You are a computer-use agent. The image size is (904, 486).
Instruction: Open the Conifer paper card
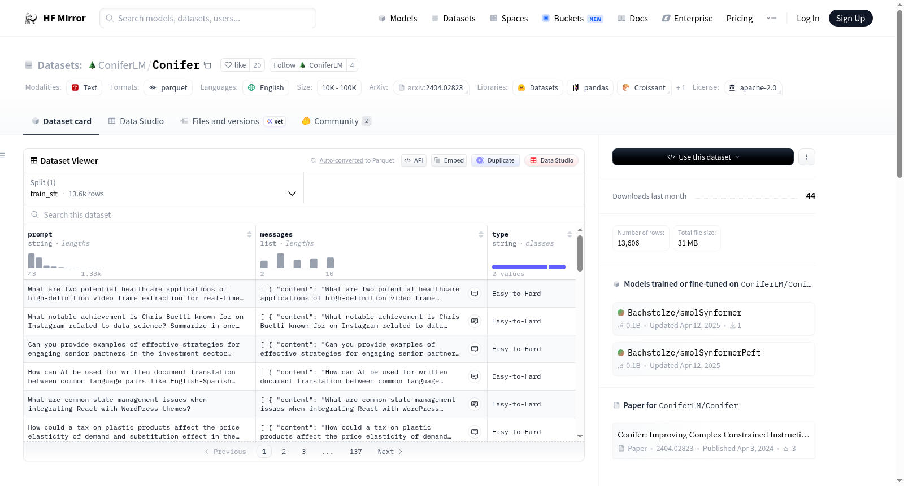[x=714, y=441]
